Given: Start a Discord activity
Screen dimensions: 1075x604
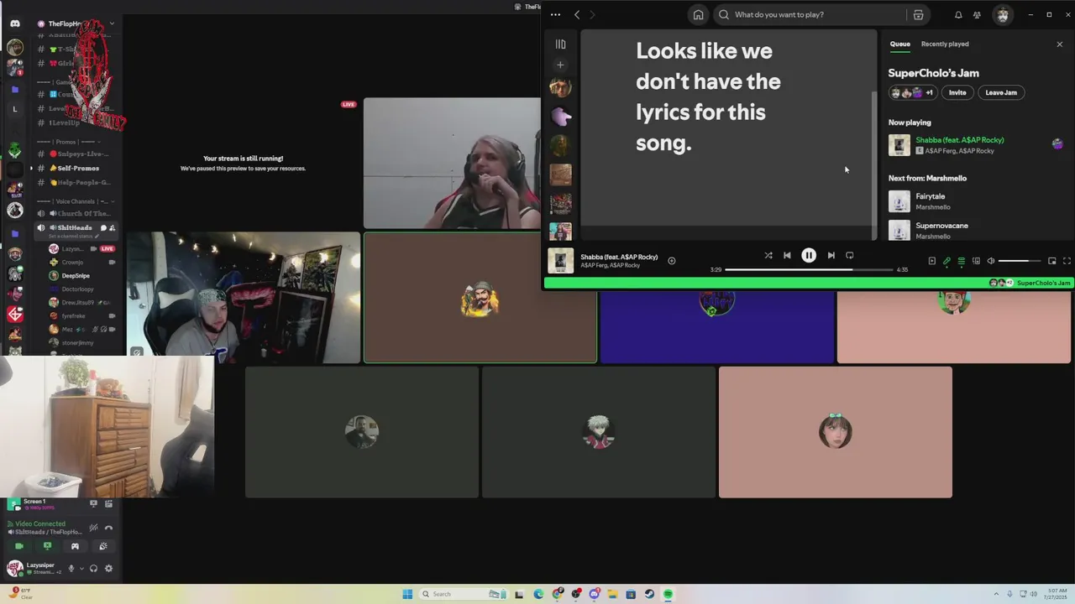Looking at the screenshot, I should click(x=75, y=546).
